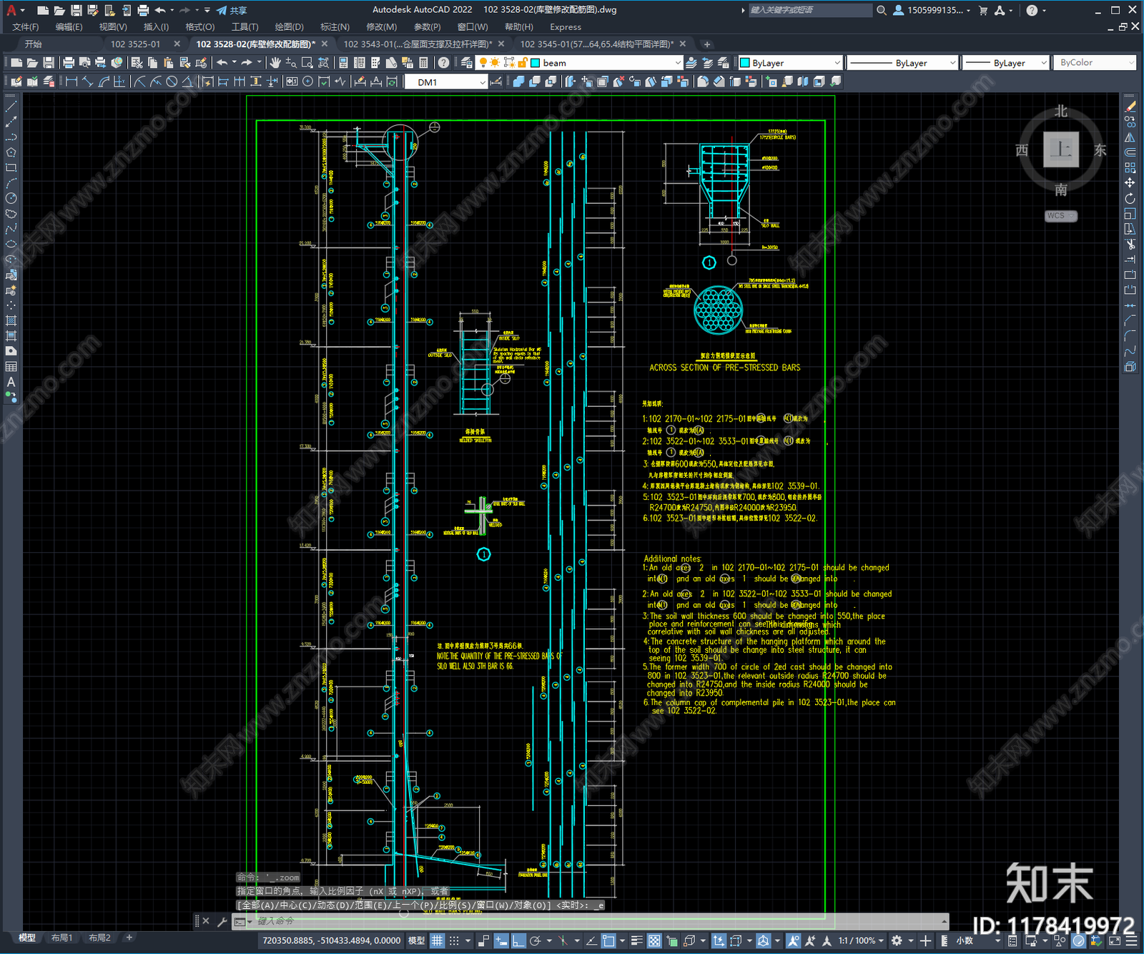1144x954 pixels.
Task: Select the Multiline Text A tool
Action: coord(11,382)
